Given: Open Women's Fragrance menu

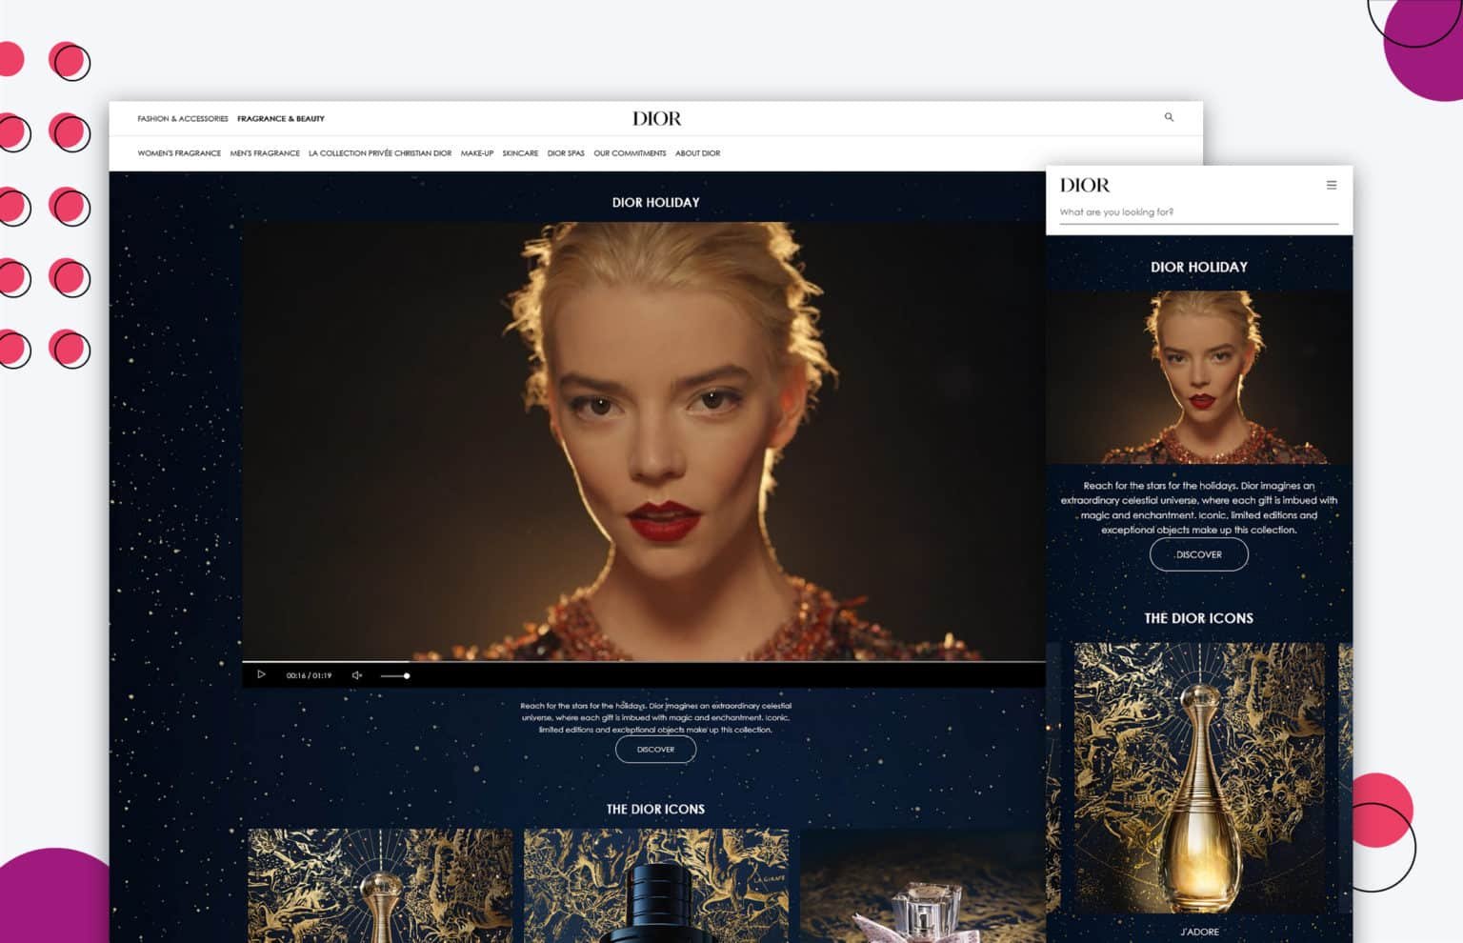Looking at the screenshot, I should (179, 153).
